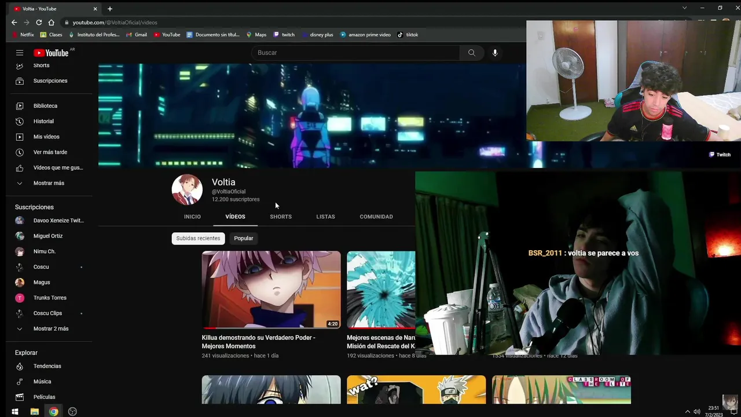Click the Buscar search input field
The width and height of the screenshot is (741, 417).
click(356, 53)
